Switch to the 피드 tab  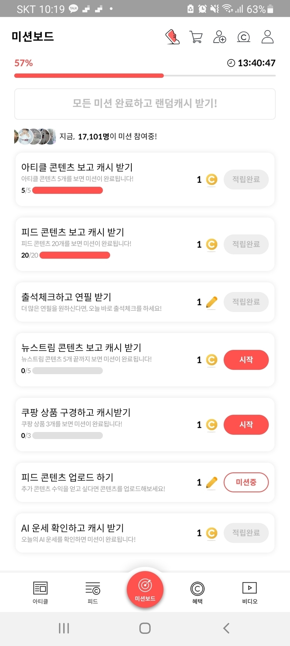[93, 592]
